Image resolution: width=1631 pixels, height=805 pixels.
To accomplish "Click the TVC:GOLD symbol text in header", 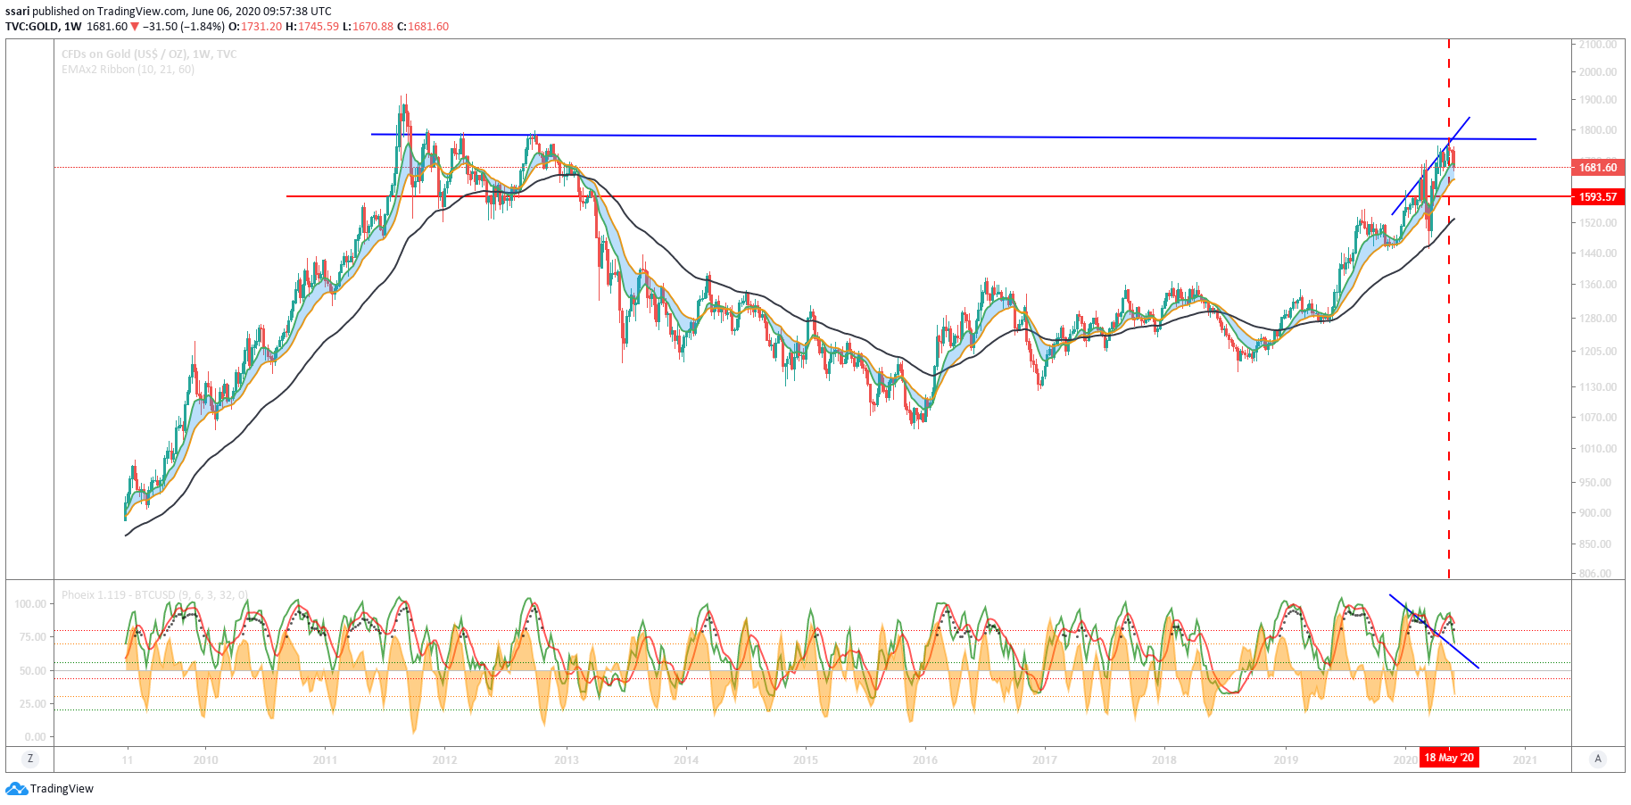I will coord(31,27).
